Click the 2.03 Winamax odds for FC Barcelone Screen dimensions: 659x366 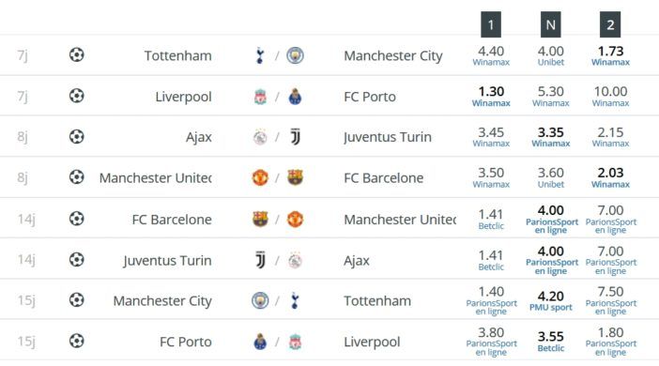[610, 178]
